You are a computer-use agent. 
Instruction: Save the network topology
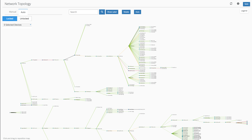(246, 4)
